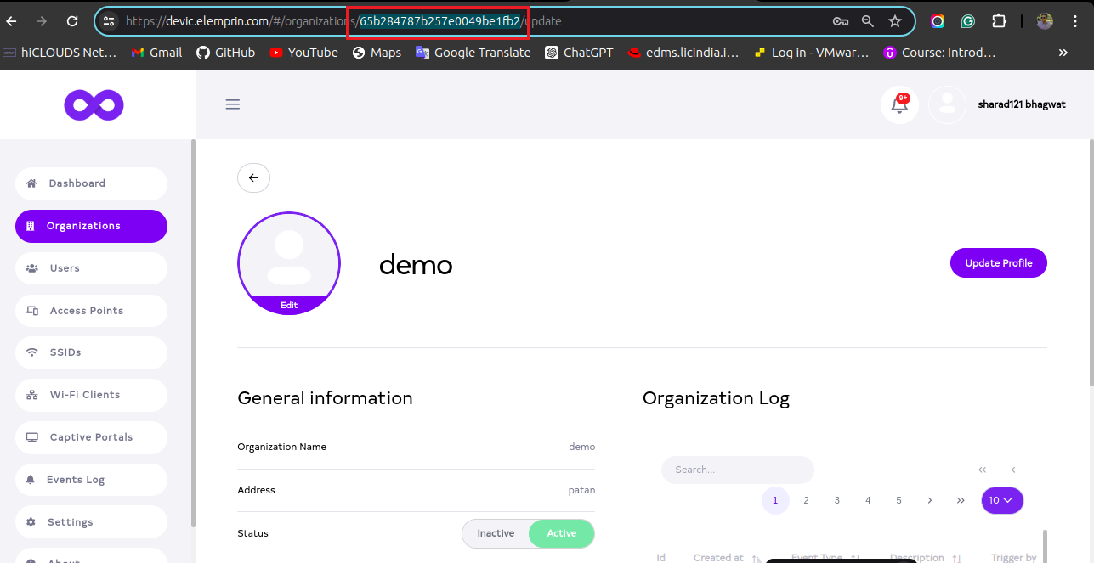Set organization status to Inactive
1094x563 pixels.
click(x=496, y=533)
